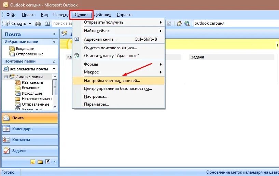Image resolution: width=279 pixels, height=176 pixels.
Task: Click the Сервис menu header
Action: click(x=82, y=15)
